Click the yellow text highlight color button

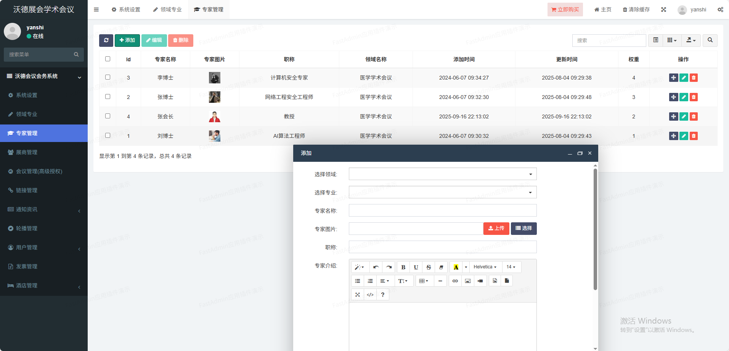point(456,267)
